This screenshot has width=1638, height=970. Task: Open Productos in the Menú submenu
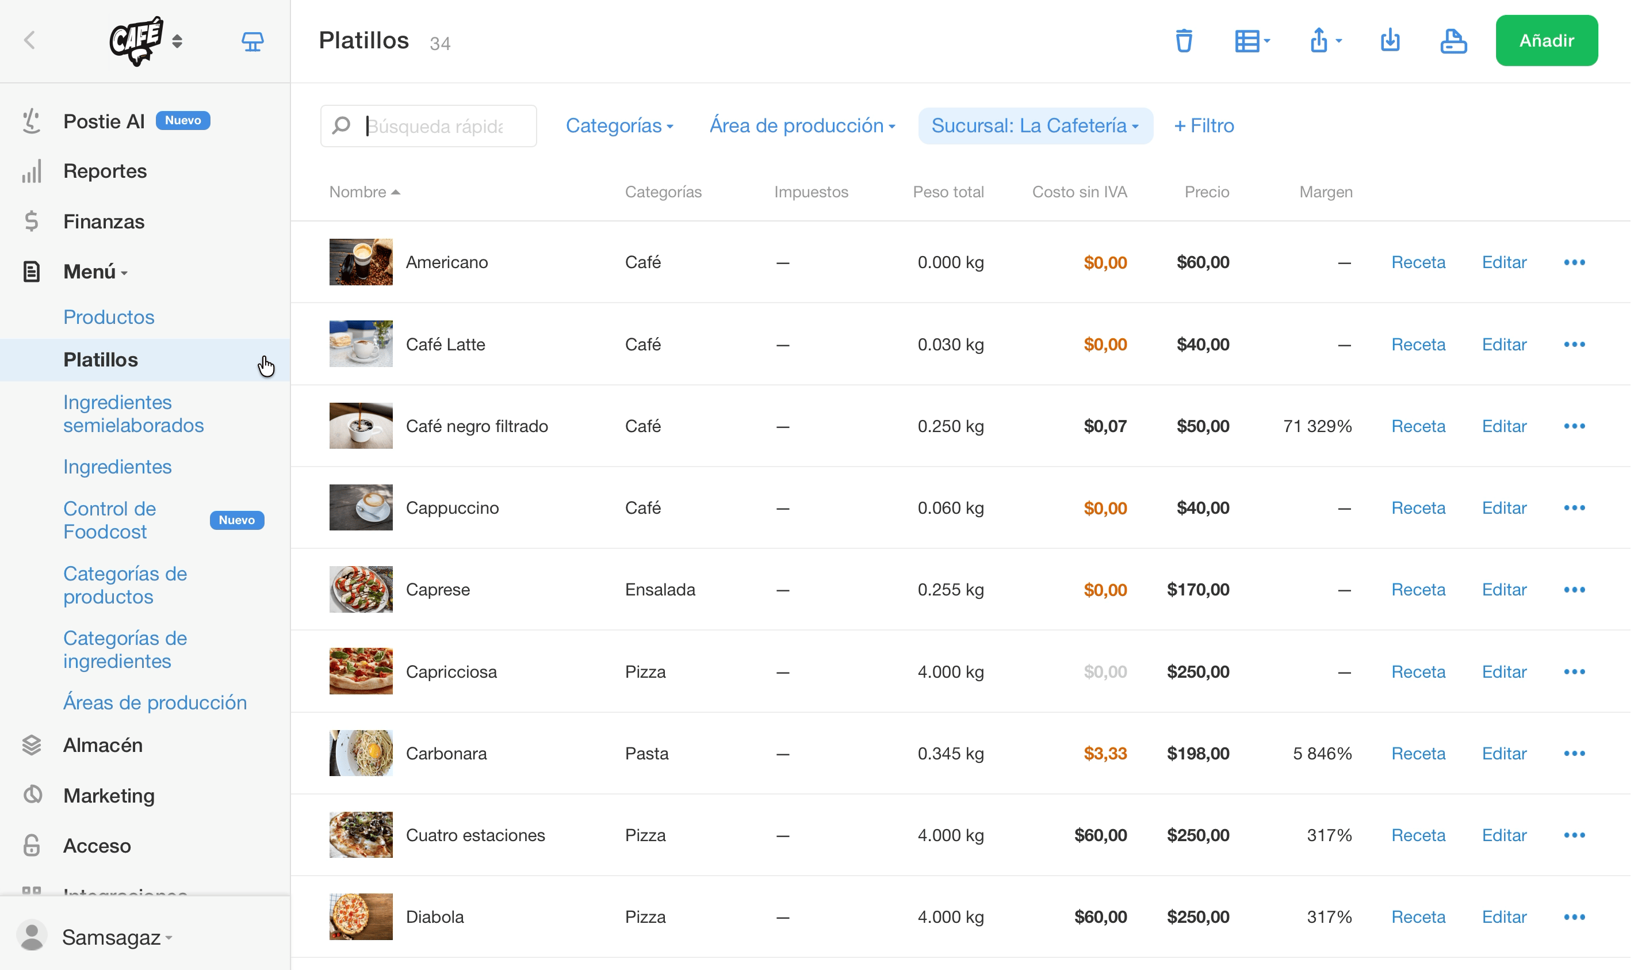(x=109, y=317)
